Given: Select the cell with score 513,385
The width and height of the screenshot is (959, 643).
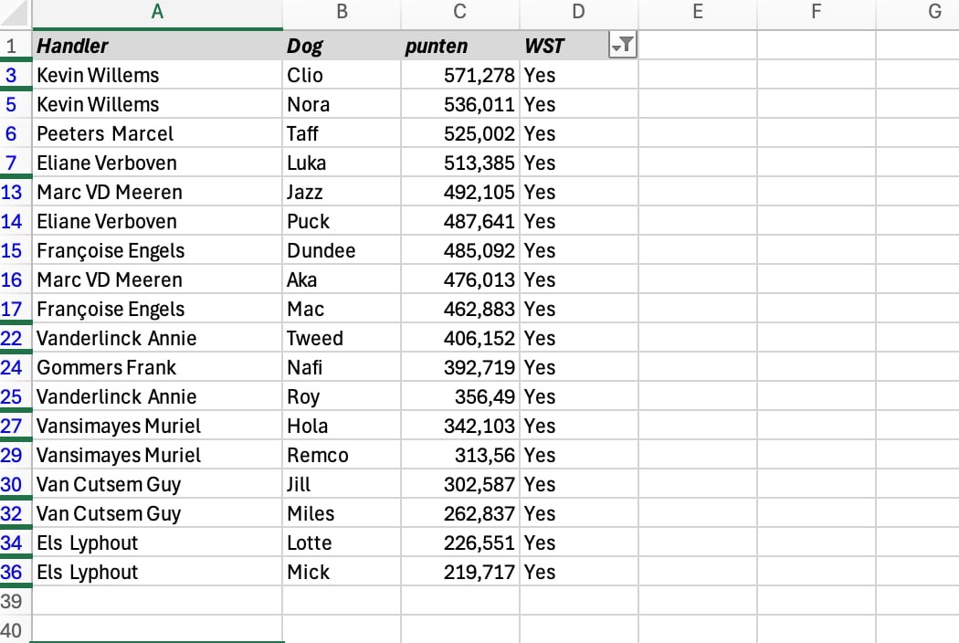Looking at the screenshot, I should point(459,163).
